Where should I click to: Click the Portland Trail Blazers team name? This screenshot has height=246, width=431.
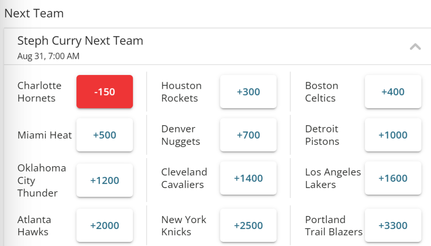click(x=334, y=226)
